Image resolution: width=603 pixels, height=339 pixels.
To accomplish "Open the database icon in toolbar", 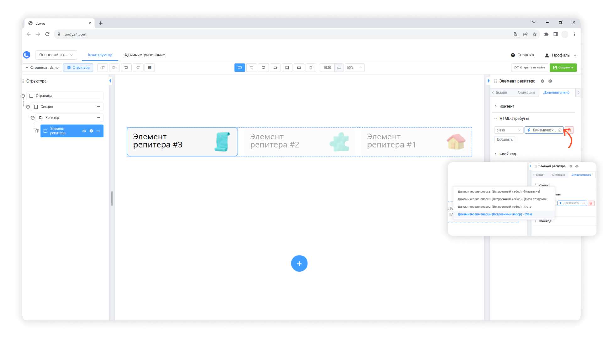I will 150,67.
